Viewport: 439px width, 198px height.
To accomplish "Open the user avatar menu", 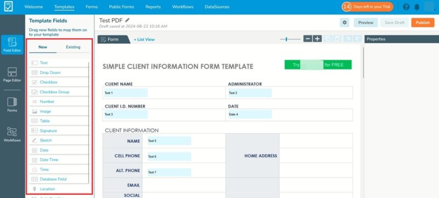I will 429,7.
